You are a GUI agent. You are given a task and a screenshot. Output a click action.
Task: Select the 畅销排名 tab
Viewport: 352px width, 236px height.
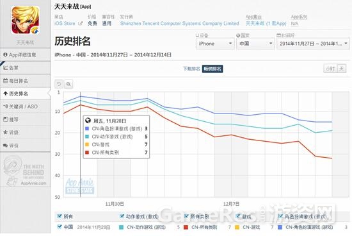pyautogui.click(x=212, y=69)
